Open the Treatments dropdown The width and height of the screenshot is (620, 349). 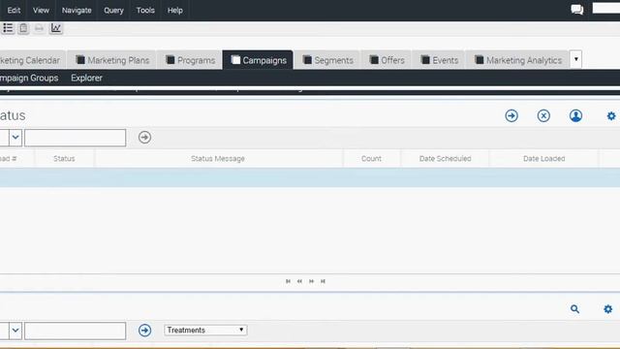click(x=205, y=330)
